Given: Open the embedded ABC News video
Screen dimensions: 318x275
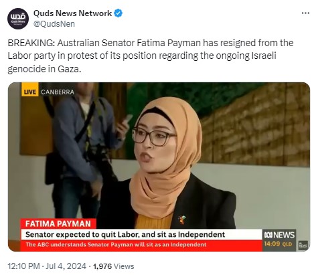Looking at the screenshot, I should (x=159, y=167).
